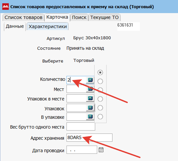Open calculator for Мест field
The width and height of the screenshot is (178, 161).
click(x=90, y=89)
